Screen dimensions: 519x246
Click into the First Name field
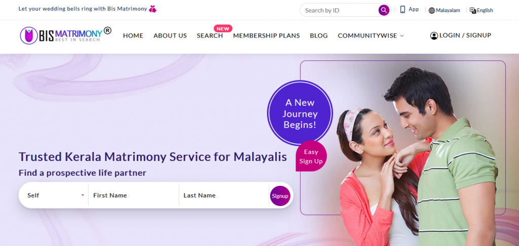134,195
